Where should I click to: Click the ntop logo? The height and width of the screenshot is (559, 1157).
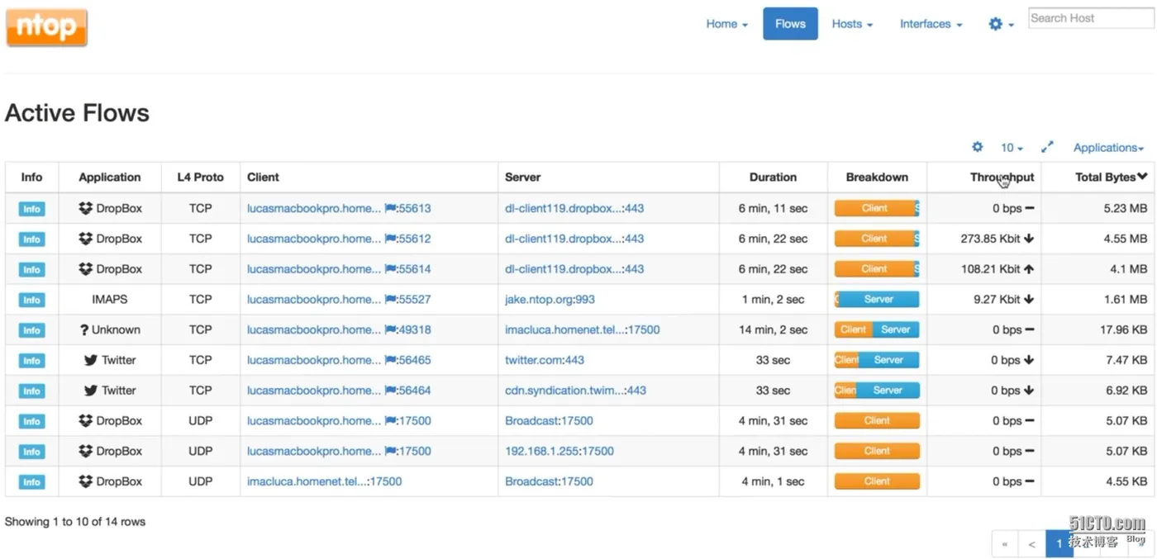(x=47, y=27)
